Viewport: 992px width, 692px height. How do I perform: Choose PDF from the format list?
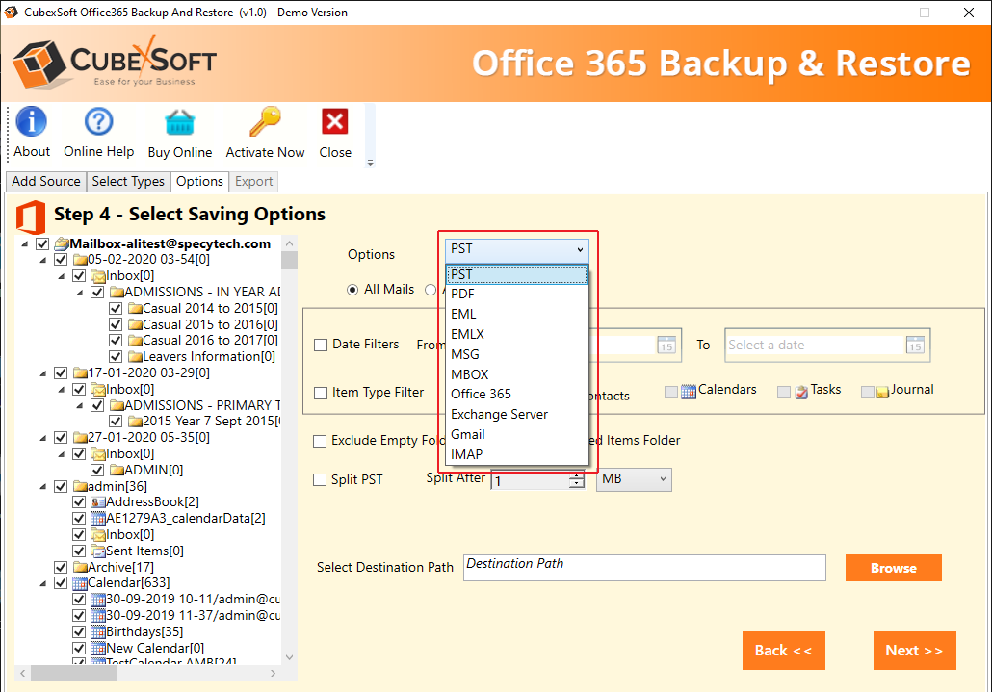517,294
